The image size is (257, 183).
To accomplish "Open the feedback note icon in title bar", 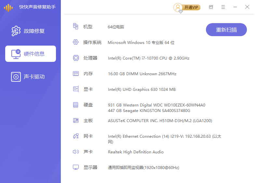I will [x=211, y=7].
